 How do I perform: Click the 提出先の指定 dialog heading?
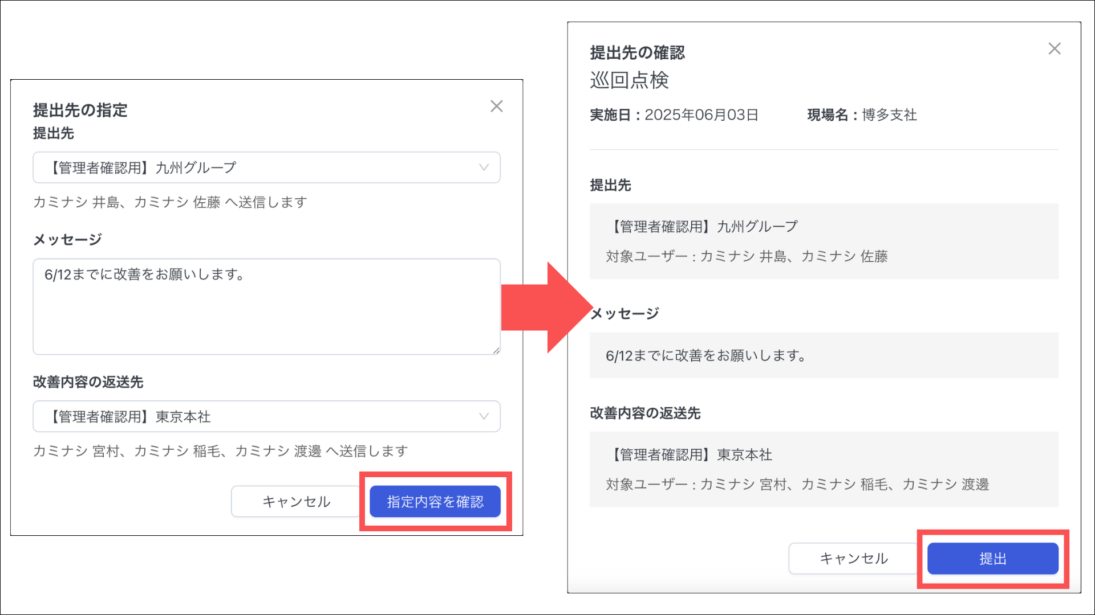(x=80, y=110)
